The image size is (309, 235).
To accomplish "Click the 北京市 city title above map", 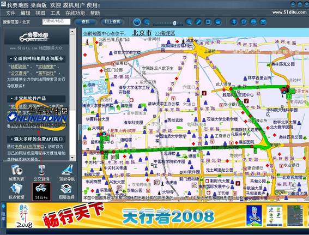I will pyautogui.click(x=142, y=33).
